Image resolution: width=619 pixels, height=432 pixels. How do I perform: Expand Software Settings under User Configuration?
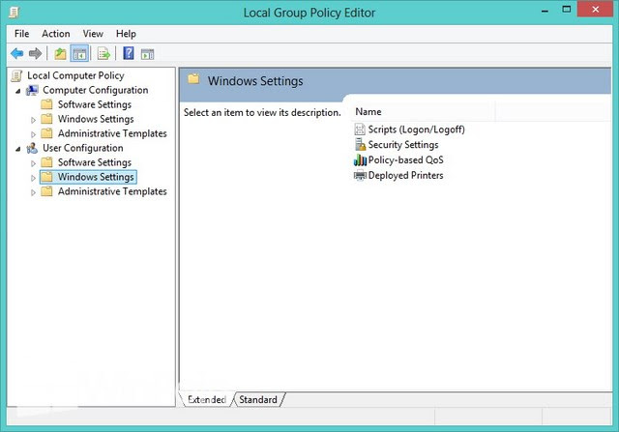[x=33, y=163]
